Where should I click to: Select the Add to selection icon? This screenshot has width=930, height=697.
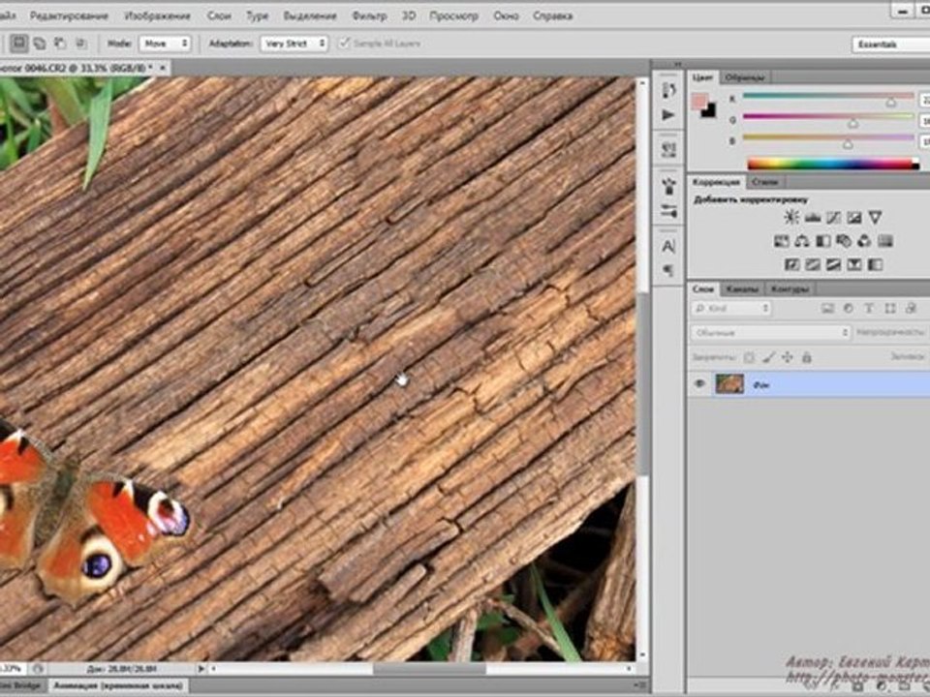coord(39,44)
